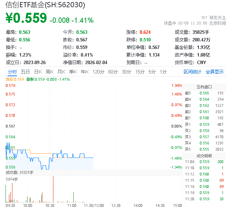The height and width of the screenshot is (212, 226).
Task: Open the 1分 minute chart
Action: (163, 72)
